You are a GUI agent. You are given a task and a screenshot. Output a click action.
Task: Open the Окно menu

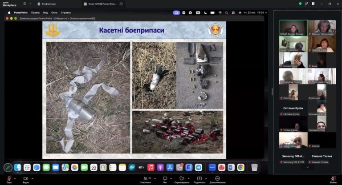click(x=54, y=12)
